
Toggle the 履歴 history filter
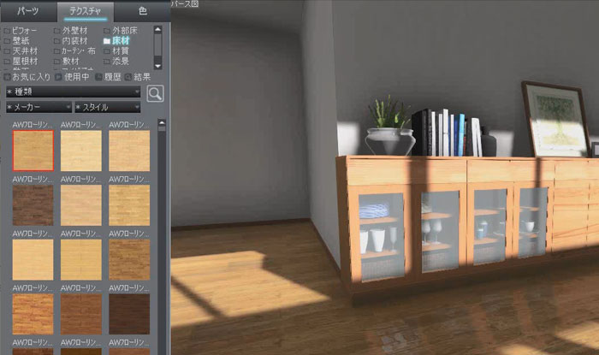(111, 77)
